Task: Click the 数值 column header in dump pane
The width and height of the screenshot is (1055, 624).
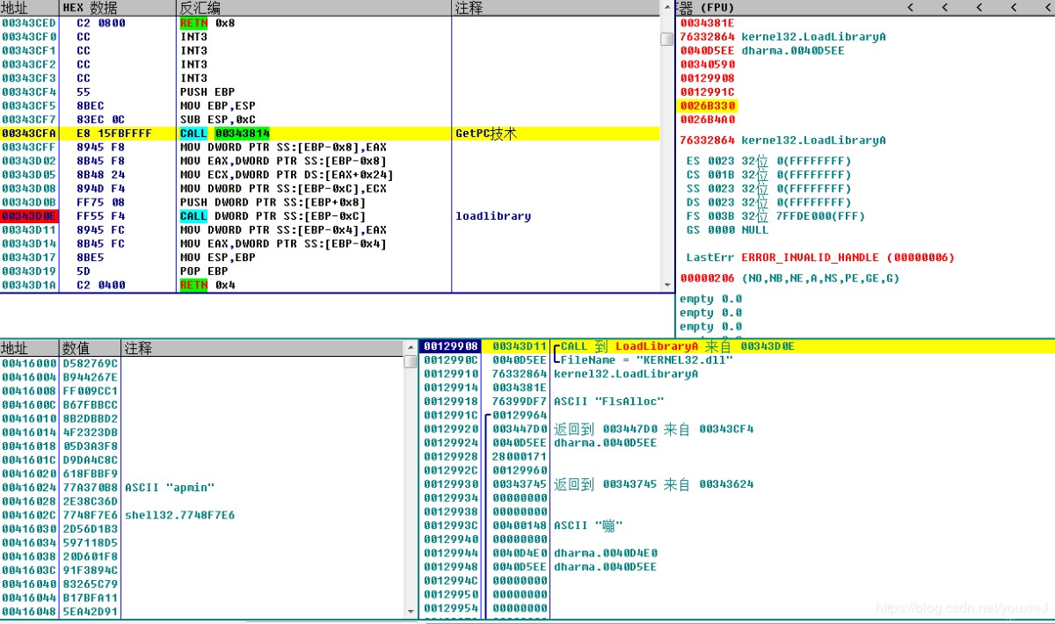Action: (x=91, y=349)
